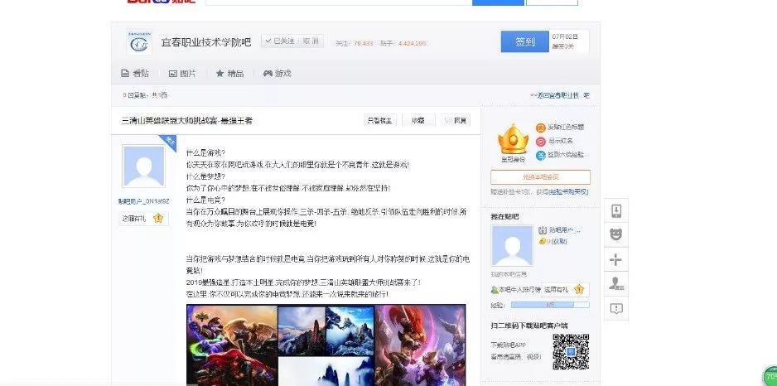
Task: Click the sidebar 送礼 star badge
Action: pos(564,289)
